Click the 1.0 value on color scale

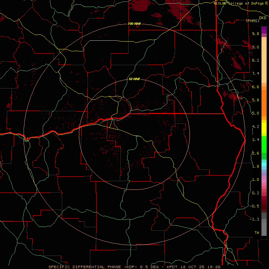256,180
